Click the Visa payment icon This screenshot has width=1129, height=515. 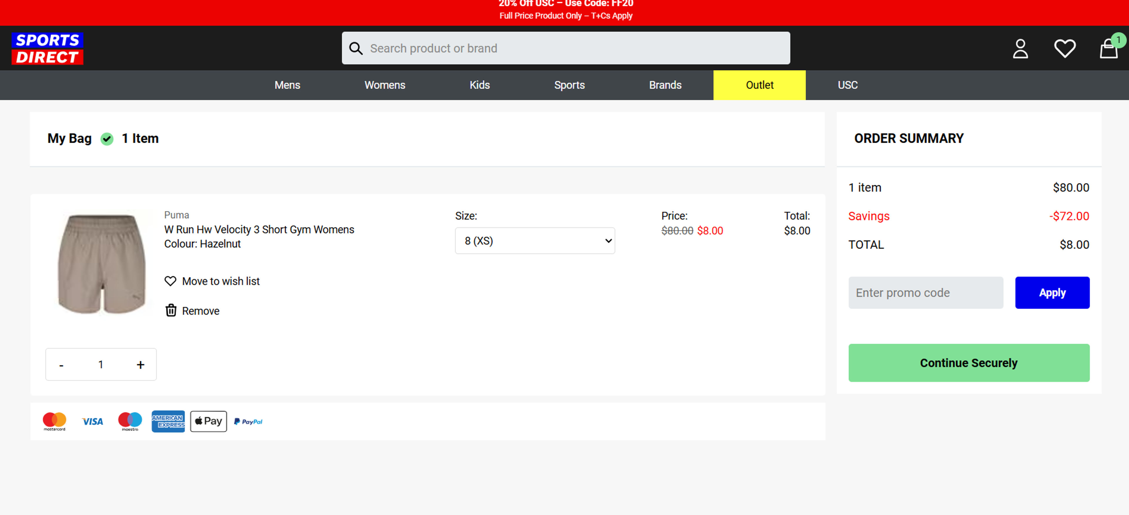[x=93, y=421]
